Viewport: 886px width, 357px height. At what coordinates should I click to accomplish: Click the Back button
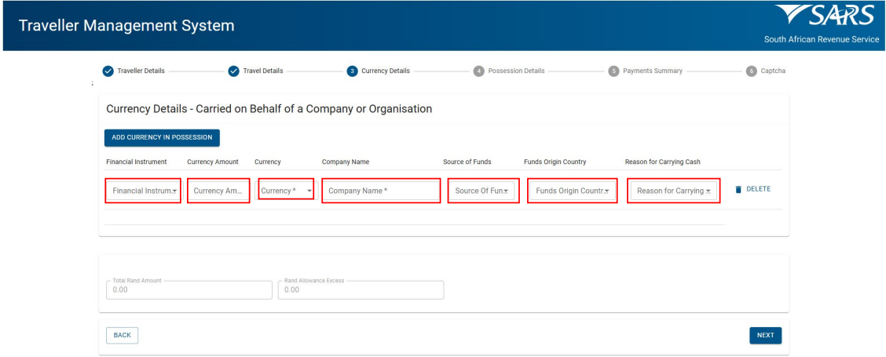[x=122, y=335]
